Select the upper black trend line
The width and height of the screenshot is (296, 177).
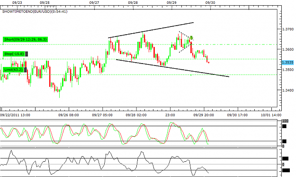click(151, 30)
